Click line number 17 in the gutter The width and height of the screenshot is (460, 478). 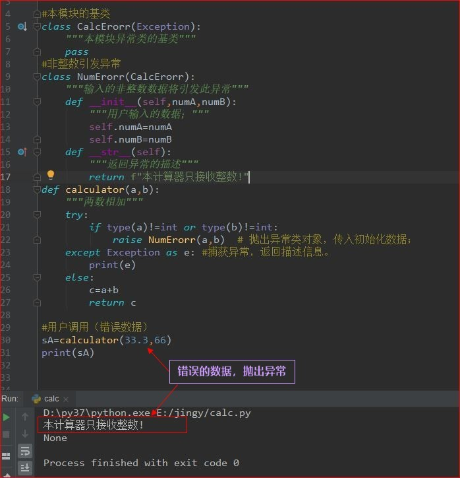[x=6, y=177]
